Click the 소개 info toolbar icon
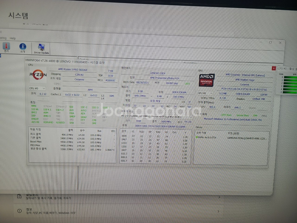 coord(23,48)
